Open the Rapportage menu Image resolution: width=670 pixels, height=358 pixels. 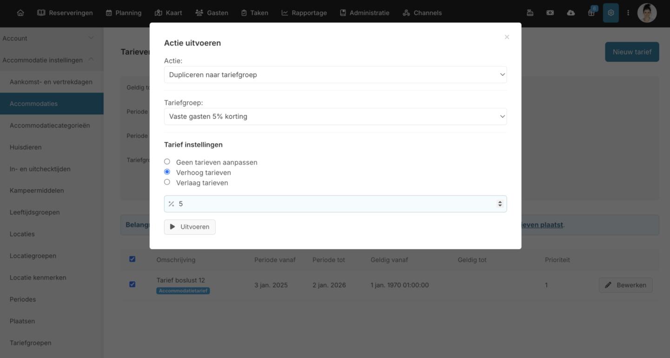point(304,13)
